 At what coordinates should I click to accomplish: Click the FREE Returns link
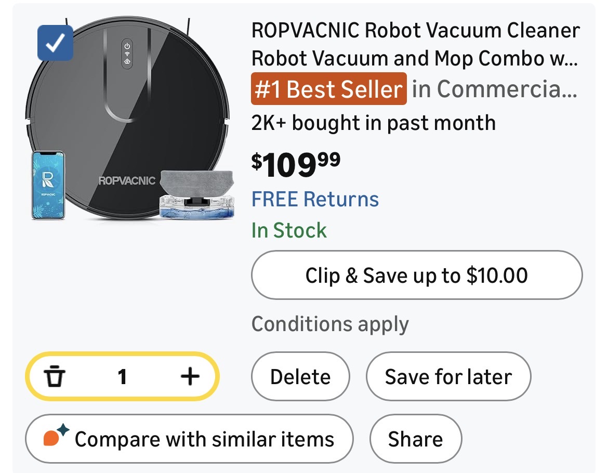click(x=315, y=199)
